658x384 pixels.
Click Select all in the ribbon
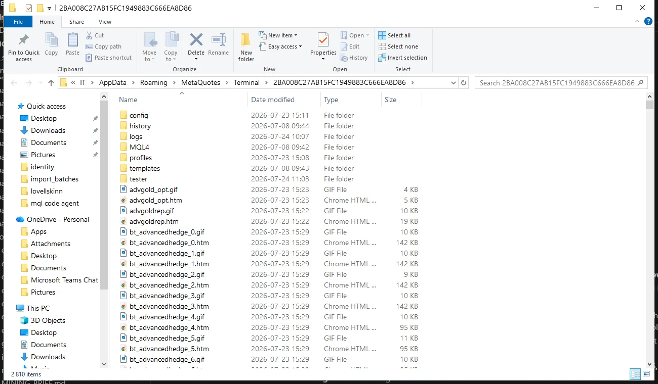tap(394, 35)
